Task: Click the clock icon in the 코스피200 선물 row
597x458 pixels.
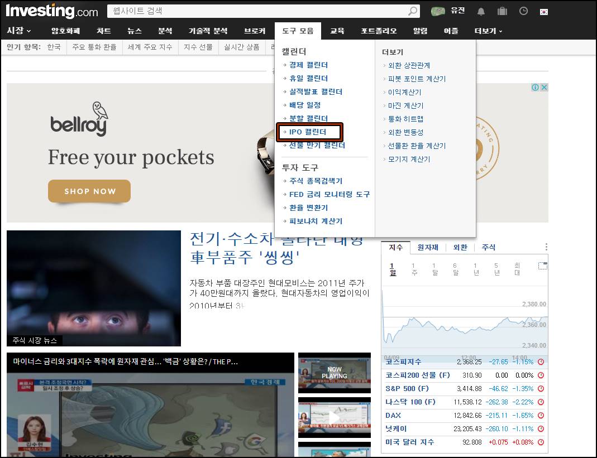Action: (x=541, y=375)
